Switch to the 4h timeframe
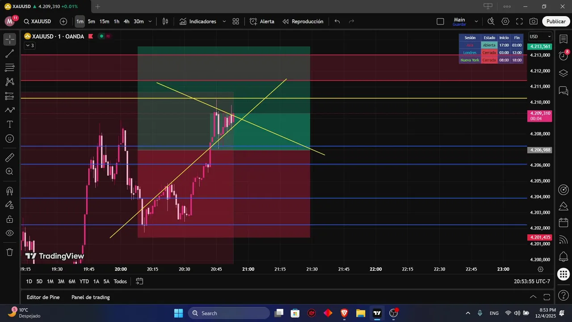Viewport: 572px width, 322px height. pyautogui.click(x=126, y=21)
